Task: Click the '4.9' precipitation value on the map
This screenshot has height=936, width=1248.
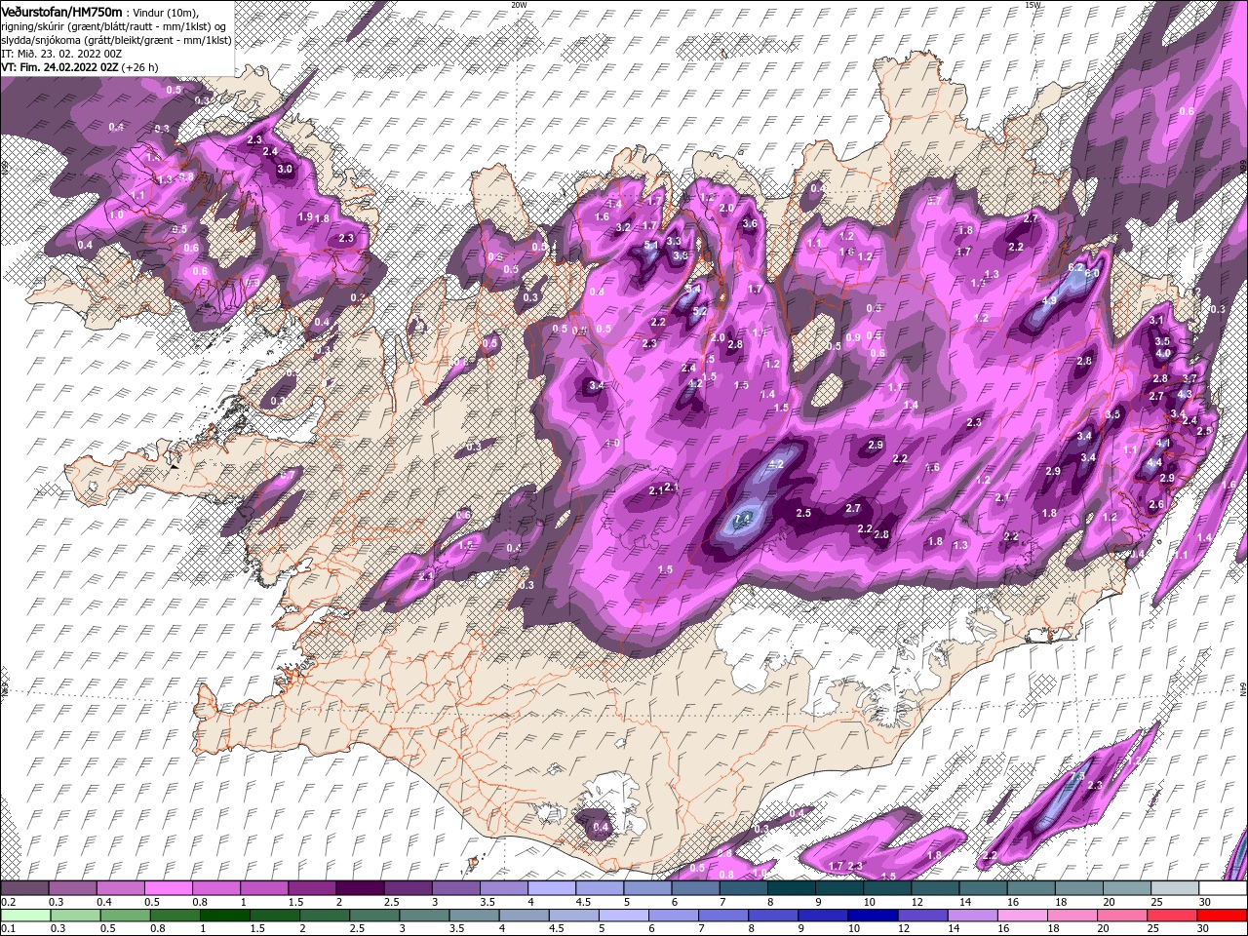Action: pyautogui.click(x=1049, y=301)
